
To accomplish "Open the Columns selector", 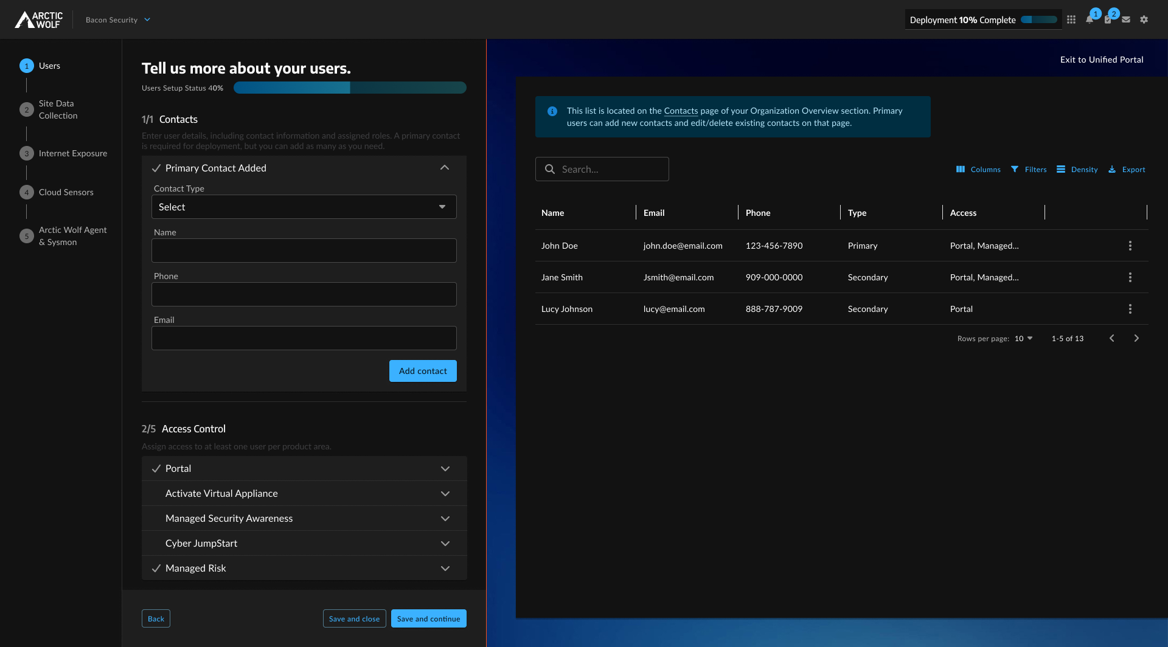I will coord(978,170).
